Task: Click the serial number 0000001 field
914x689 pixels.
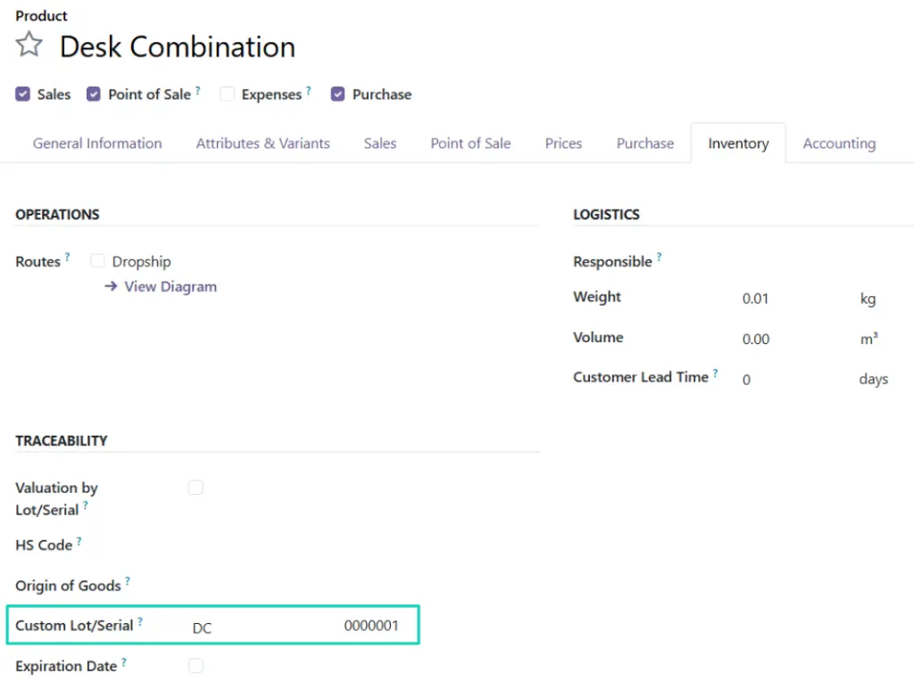Action: [x=371, y=625]
